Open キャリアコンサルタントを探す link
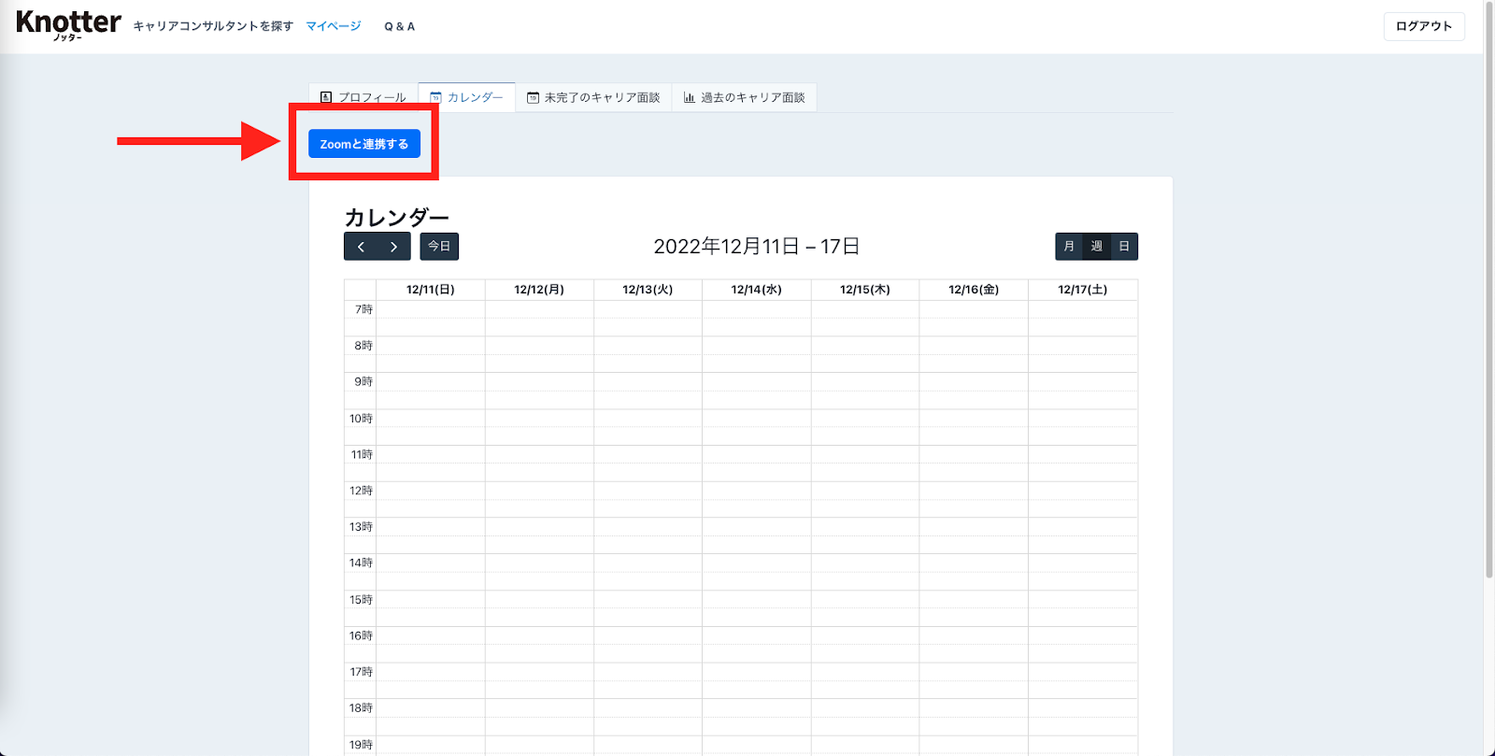This screenshot has height=756, width=1495. click(213, 26)
